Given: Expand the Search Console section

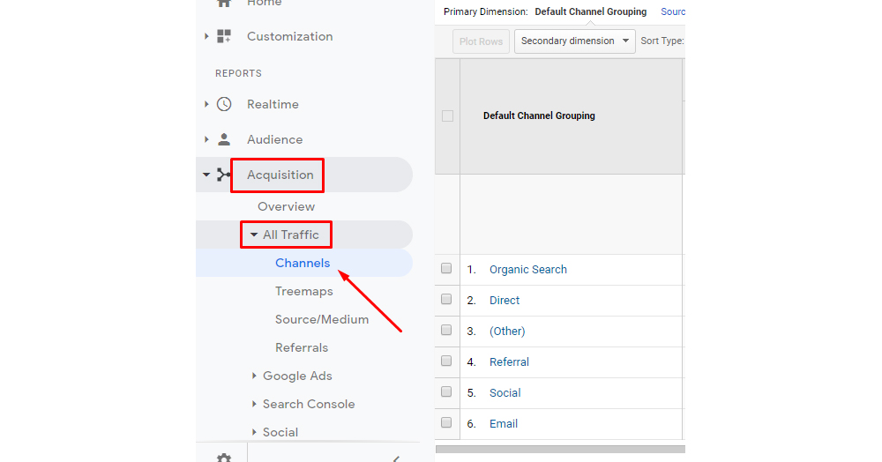Looking at the screenshot, I should pyautogui.click(x=308, y=404).
